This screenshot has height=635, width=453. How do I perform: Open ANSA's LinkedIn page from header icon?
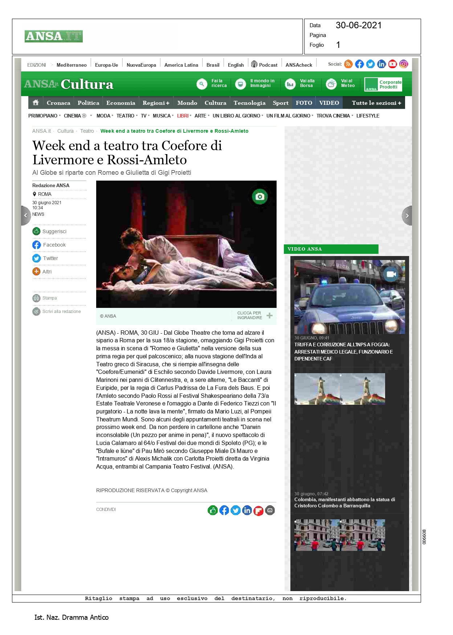pyautogui.click(x=381, y=64)
